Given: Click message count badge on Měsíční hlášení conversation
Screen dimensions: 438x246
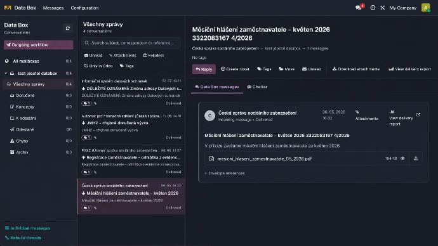Looking at the screenshot, I should 86,208.
